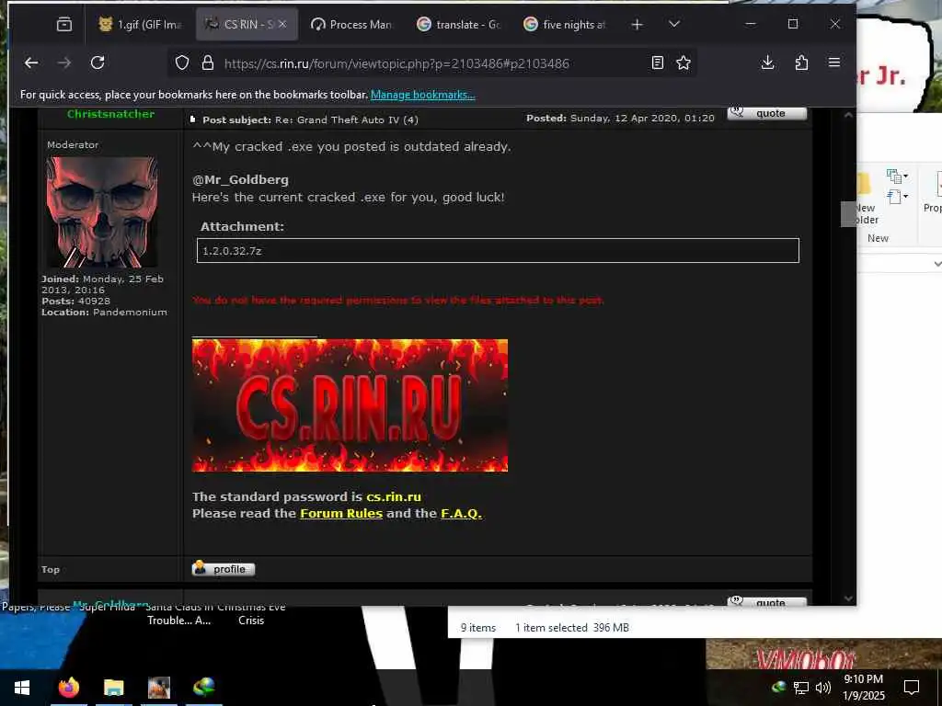This screenshot has width=942, height=706.
Task: Click the cs.rin.ru URL address field
Action: 396,63
